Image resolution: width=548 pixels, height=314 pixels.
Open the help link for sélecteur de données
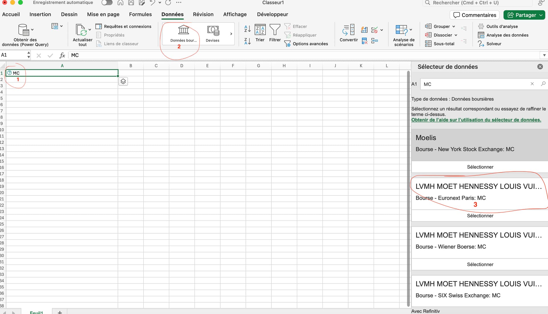coord(476,120)
